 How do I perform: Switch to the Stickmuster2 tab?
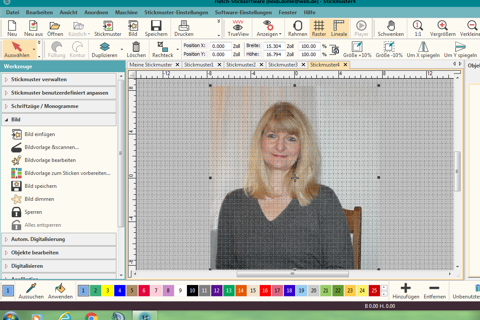pos(241,65)
